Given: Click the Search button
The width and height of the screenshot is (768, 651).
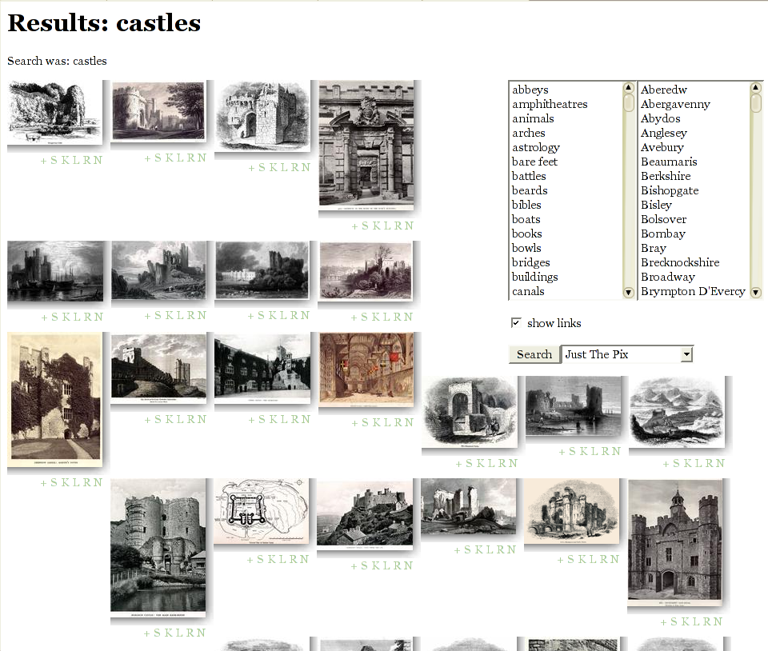Looking at the screenshot, I should point(534,354).
